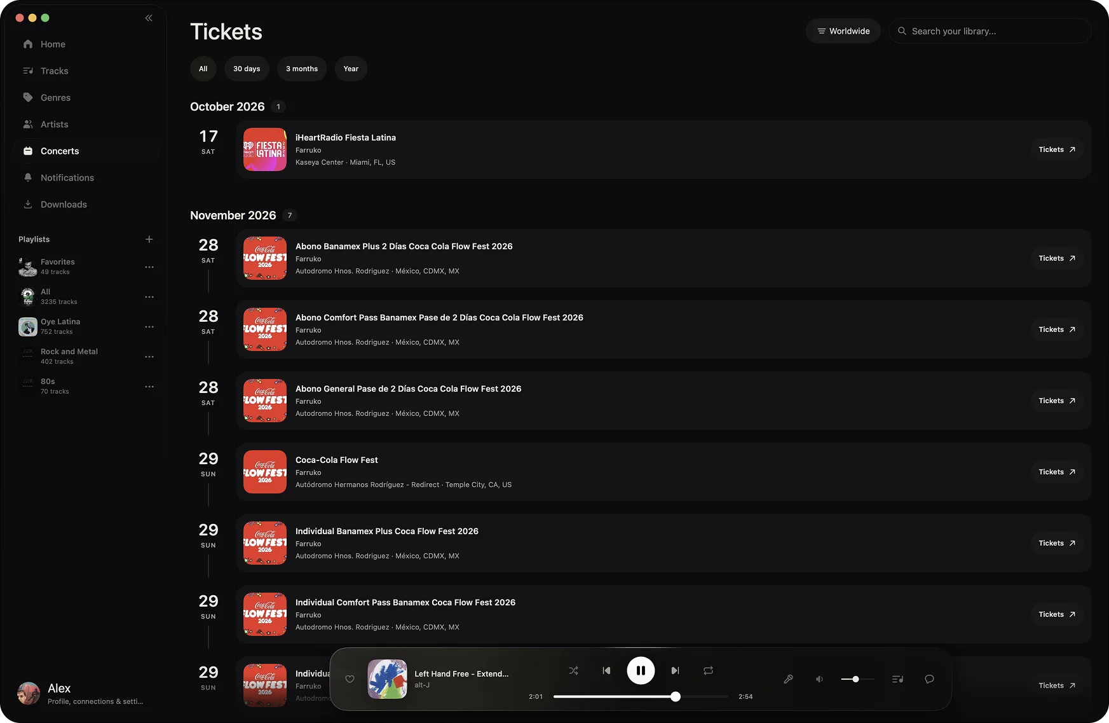Select the All time filter
The height and width of the screenshot is (723, 1109).
[203, 69]
